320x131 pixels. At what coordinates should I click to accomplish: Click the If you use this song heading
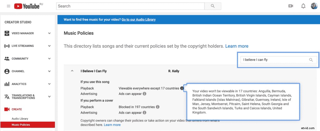95,82
